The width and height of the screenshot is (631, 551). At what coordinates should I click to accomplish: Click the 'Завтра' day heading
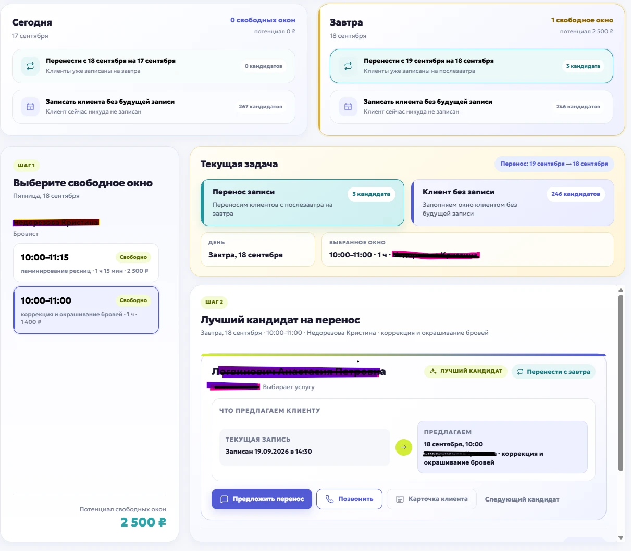(x=347, y=22)
